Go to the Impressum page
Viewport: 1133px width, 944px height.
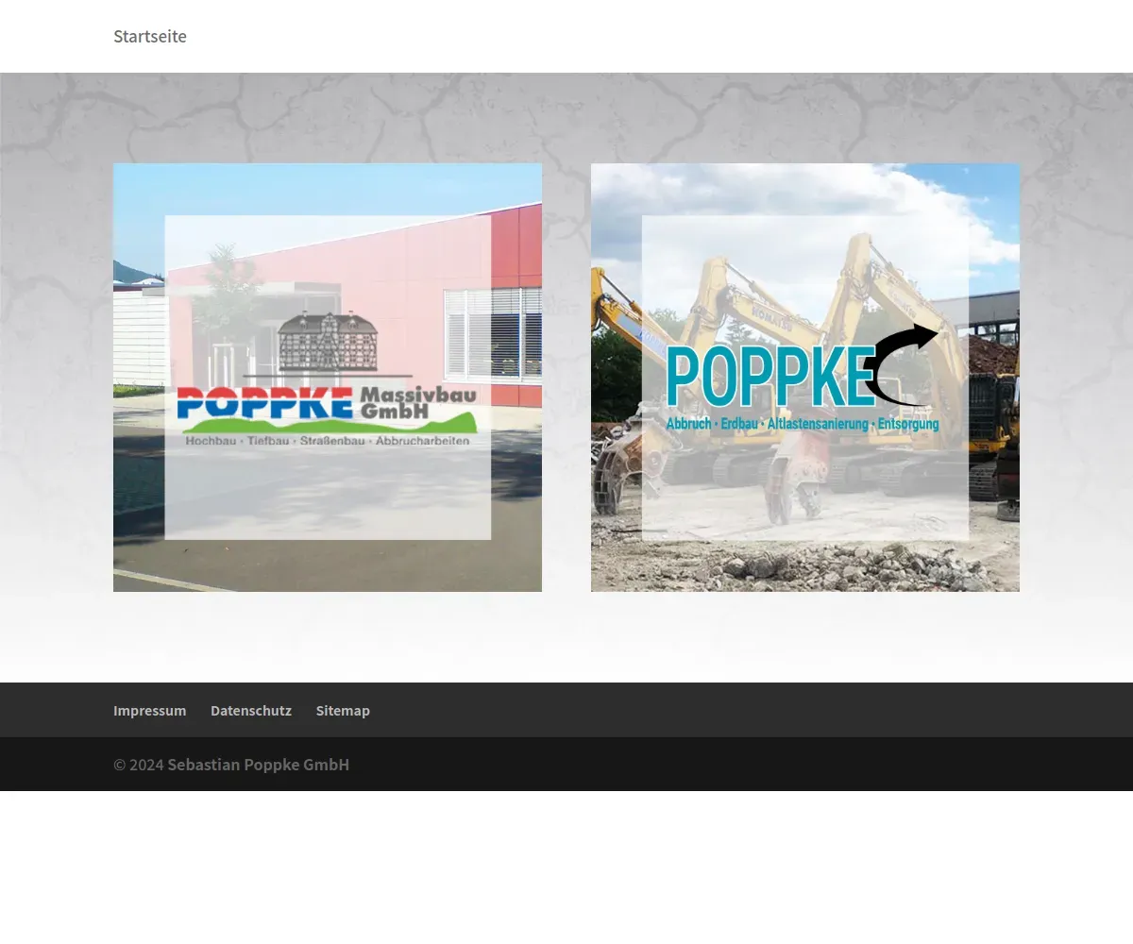pyautogui.click(x=150, y=710)
